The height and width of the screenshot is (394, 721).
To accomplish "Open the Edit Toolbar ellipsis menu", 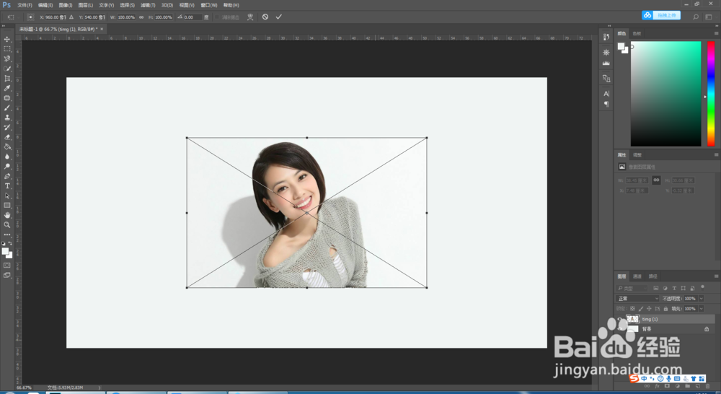I will click(7, 235).
